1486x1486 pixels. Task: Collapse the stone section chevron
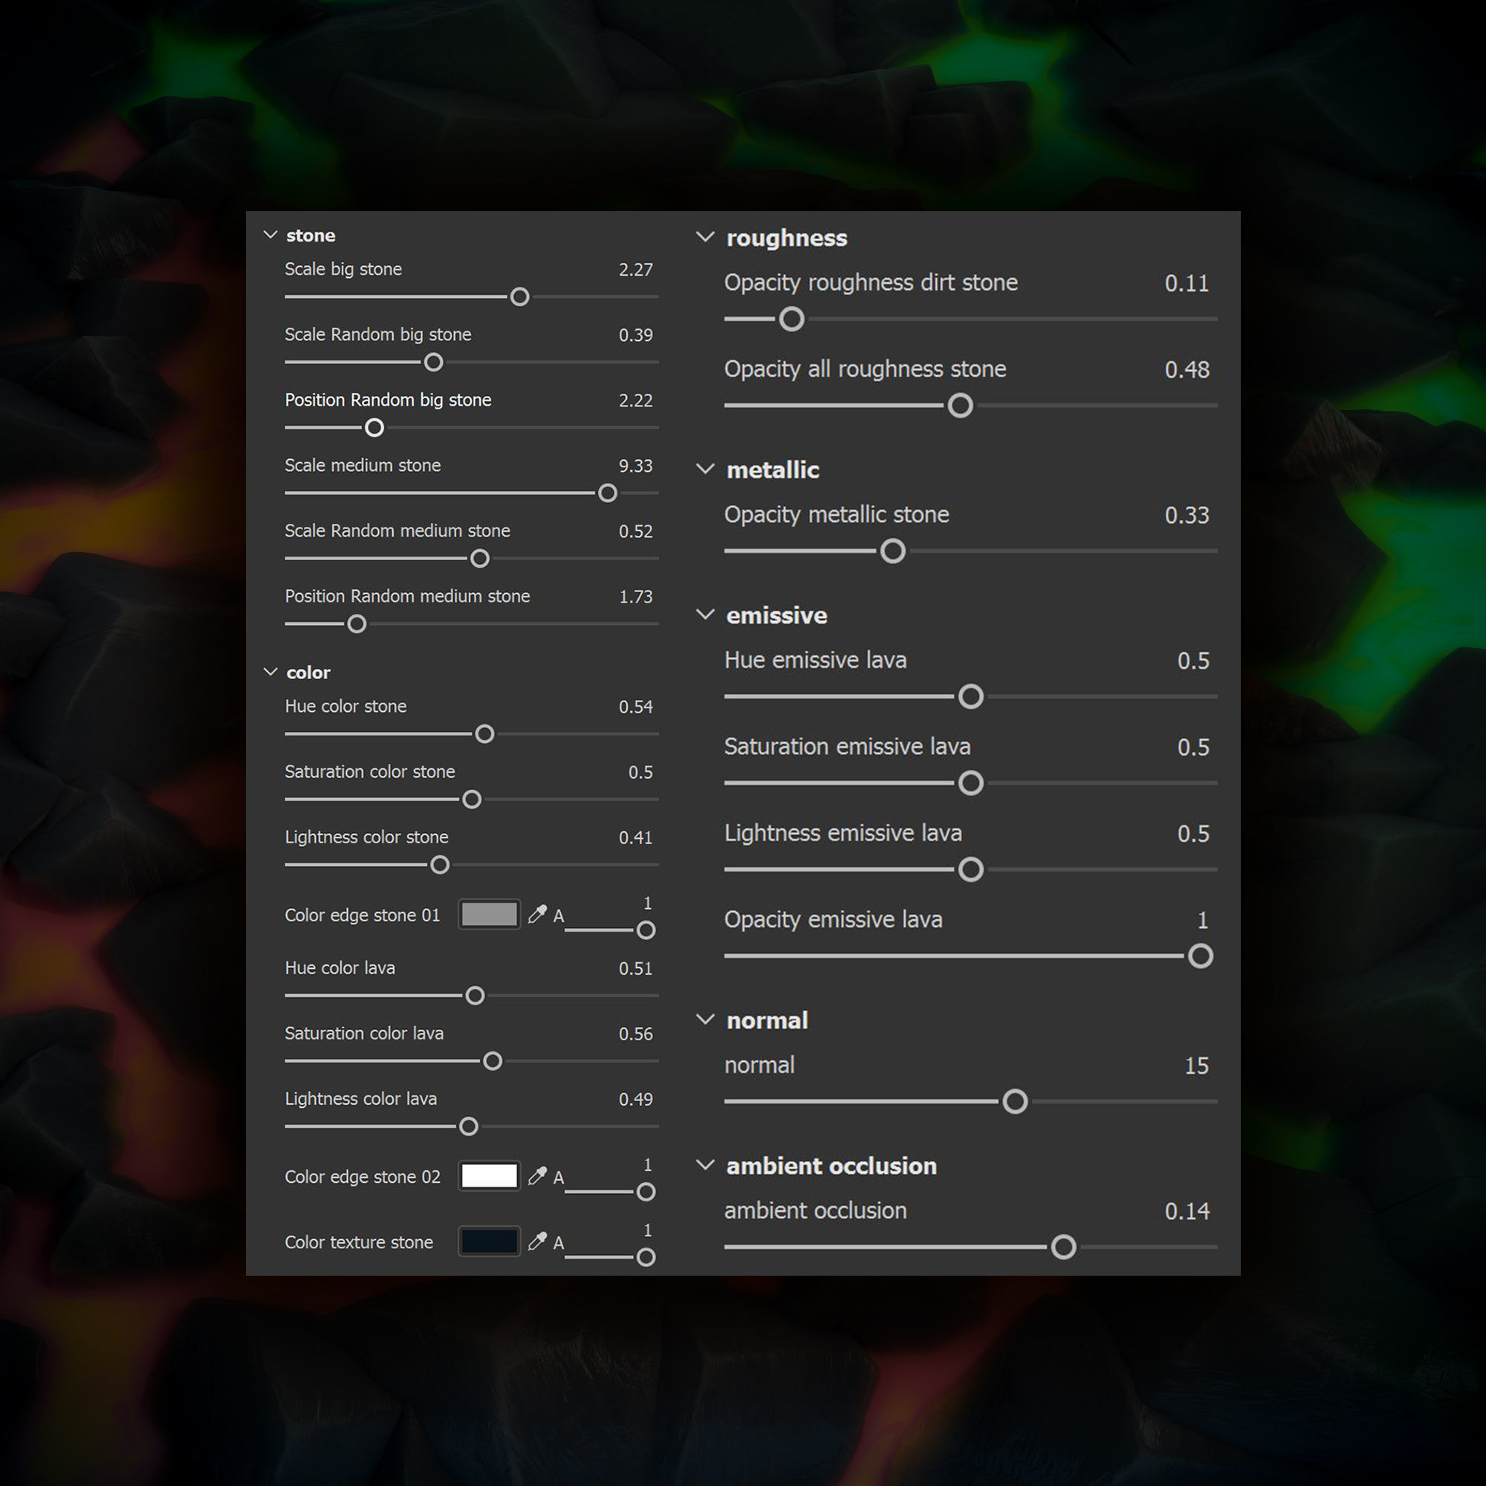[270, 235]
